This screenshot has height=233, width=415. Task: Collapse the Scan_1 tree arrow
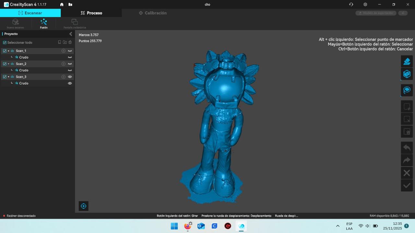pyautogui.click(x=8, y=51)
